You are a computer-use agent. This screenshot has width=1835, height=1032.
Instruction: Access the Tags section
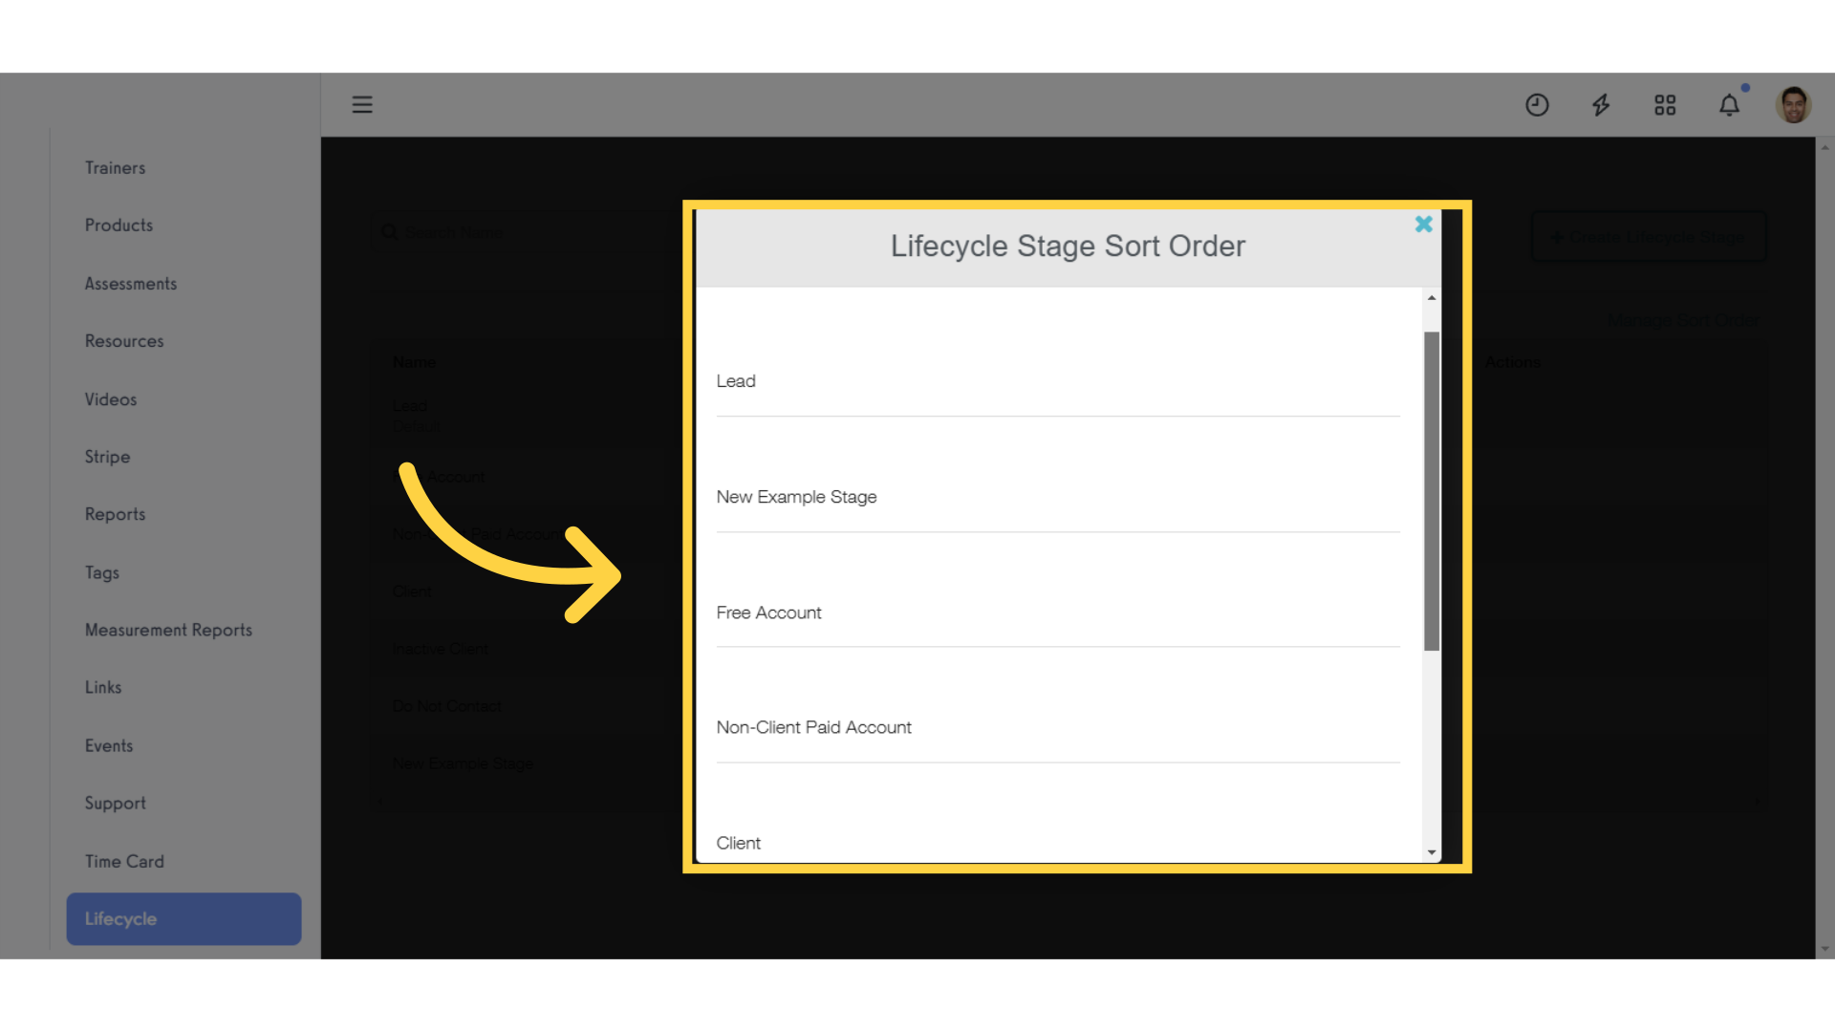point(102,570)
